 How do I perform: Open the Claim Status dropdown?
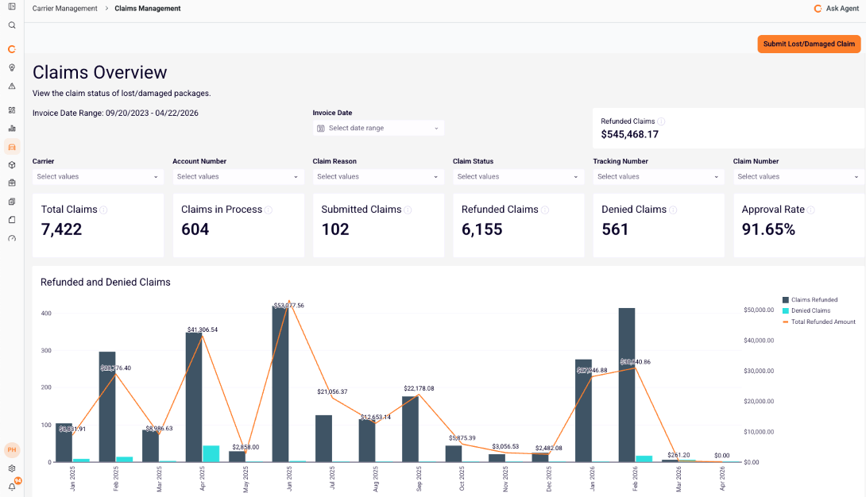tap(518, 176)
